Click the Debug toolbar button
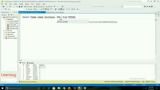 coord(35,9)
